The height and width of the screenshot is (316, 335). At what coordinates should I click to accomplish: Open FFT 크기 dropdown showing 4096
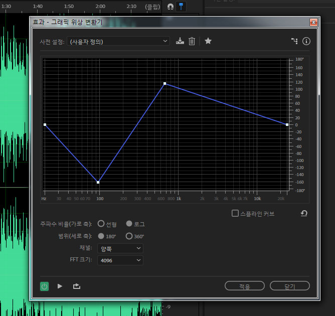click(120, 260)
